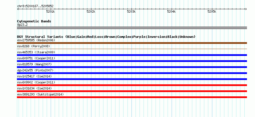Click the nsv818579 (Wang2007) label

click(34, 64)
